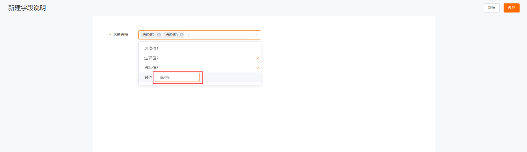This screenshot has width=527, height=152.
Task: Click the text cursor area of the multi-select box
Action: point(220,35)
